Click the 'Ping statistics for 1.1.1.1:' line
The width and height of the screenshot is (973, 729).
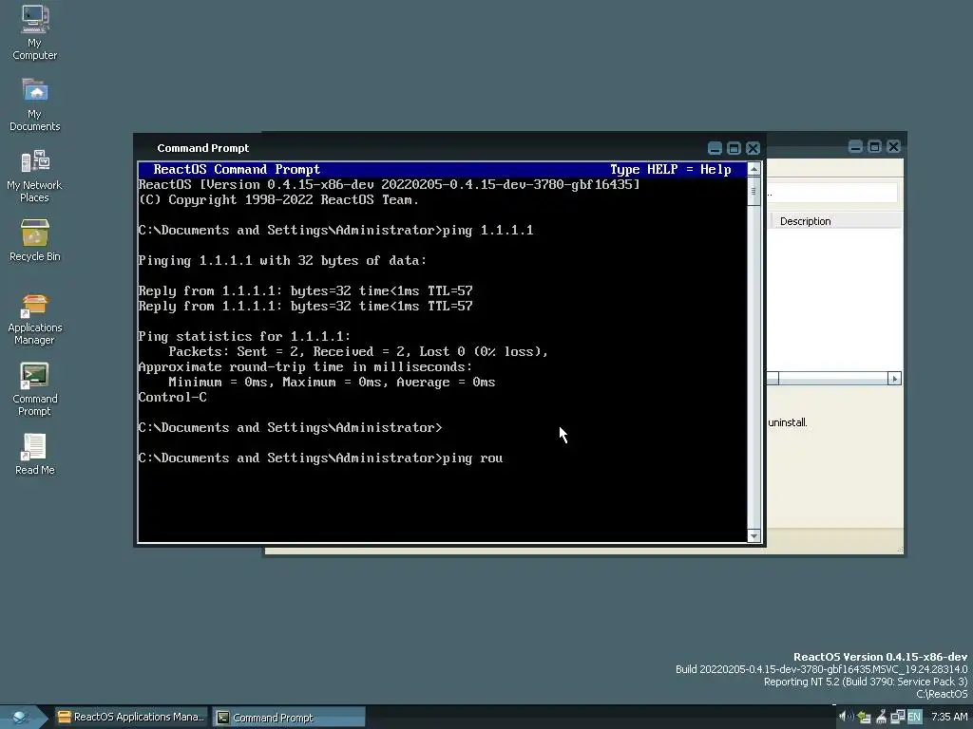point(244,337)
